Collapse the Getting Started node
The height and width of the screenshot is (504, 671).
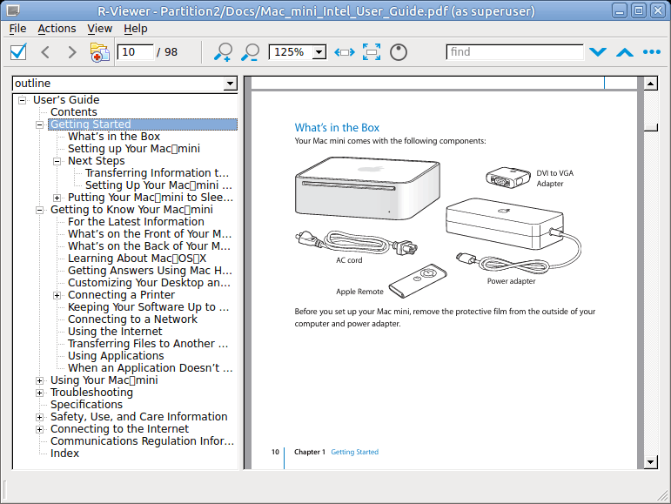[39, 124]
